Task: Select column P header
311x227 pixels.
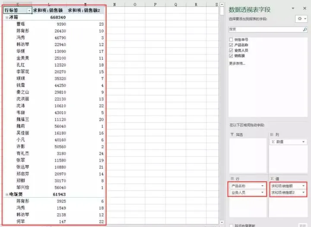Action: [x=155, y=4]
